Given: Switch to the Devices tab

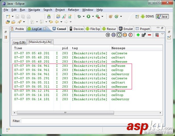Looking at the screenshot, I should [77, 29].
